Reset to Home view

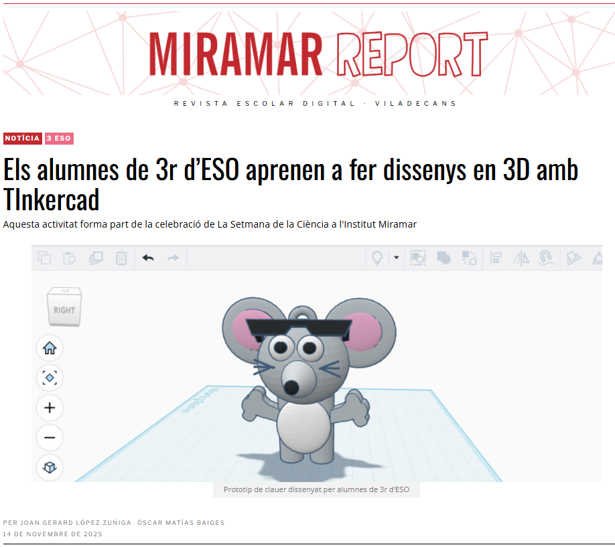[50, 348]
